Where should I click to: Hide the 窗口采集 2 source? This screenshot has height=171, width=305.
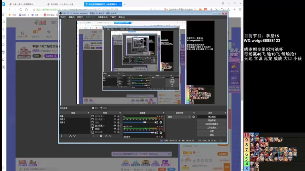pos(115,125)
